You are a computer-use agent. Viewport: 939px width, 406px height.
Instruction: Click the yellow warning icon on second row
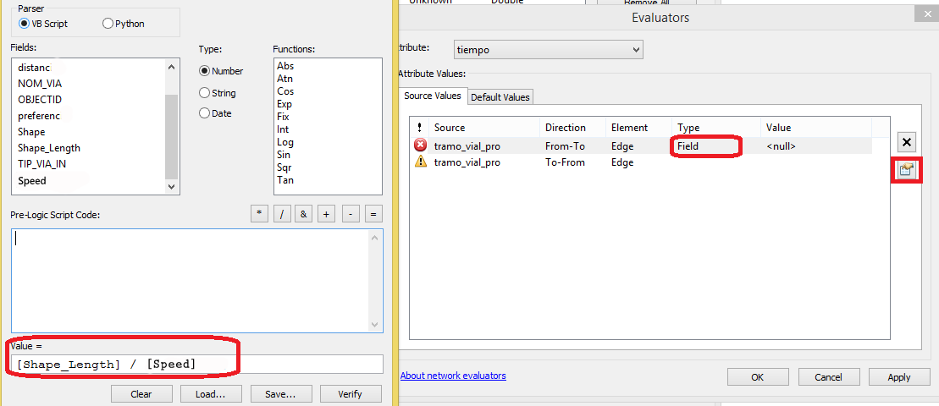pyautogui.click(x=420, y=162)
